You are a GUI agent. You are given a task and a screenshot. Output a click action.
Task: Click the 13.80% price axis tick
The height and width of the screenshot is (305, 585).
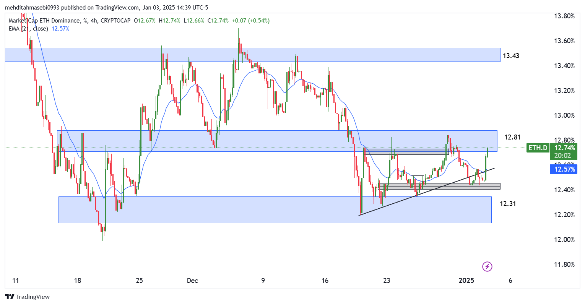(564, 16)
